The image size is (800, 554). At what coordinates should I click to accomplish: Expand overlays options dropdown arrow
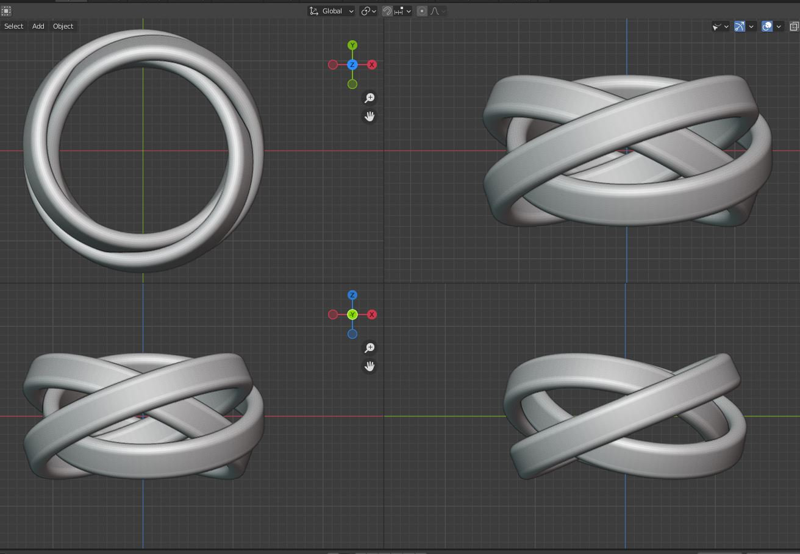779,26
